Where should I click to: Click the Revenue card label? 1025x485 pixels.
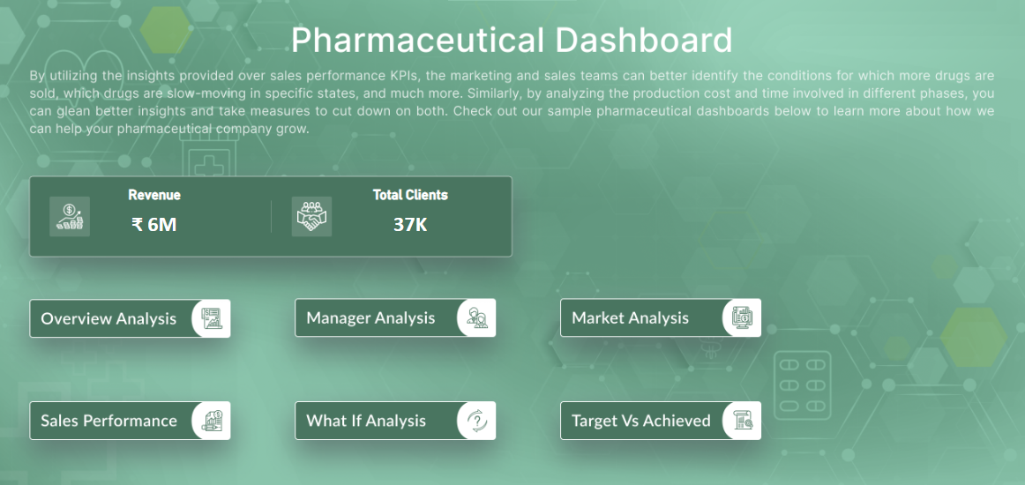(x=154, y=195)
